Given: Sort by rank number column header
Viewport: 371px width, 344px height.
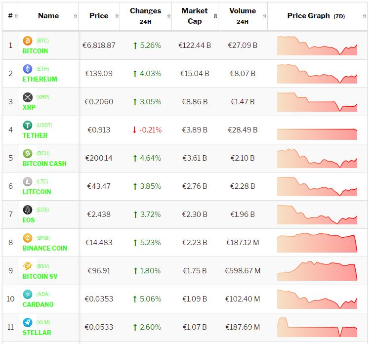Looking at the screenshot, I should pyautogui.click(x=10, y=16).
